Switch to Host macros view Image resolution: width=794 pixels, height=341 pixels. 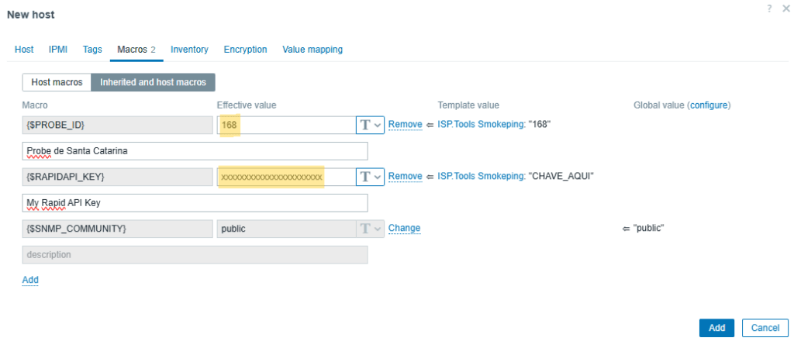coord(56,82)
